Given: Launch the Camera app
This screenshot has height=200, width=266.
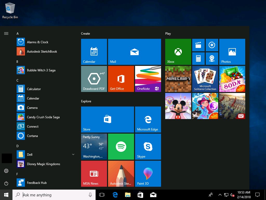Looking at the screenshot, I should (45, 108).
